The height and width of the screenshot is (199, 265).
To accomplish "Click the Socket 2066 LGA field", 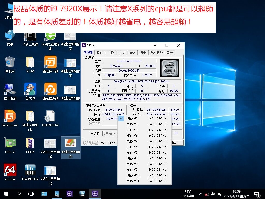I will pos(129,70).
